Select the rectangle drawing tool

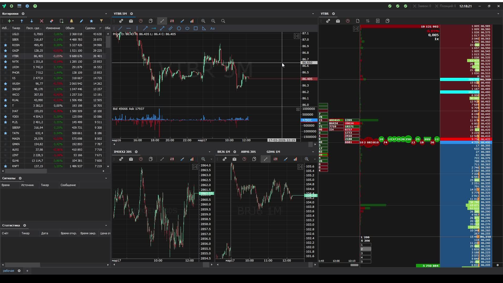point(196,28)
